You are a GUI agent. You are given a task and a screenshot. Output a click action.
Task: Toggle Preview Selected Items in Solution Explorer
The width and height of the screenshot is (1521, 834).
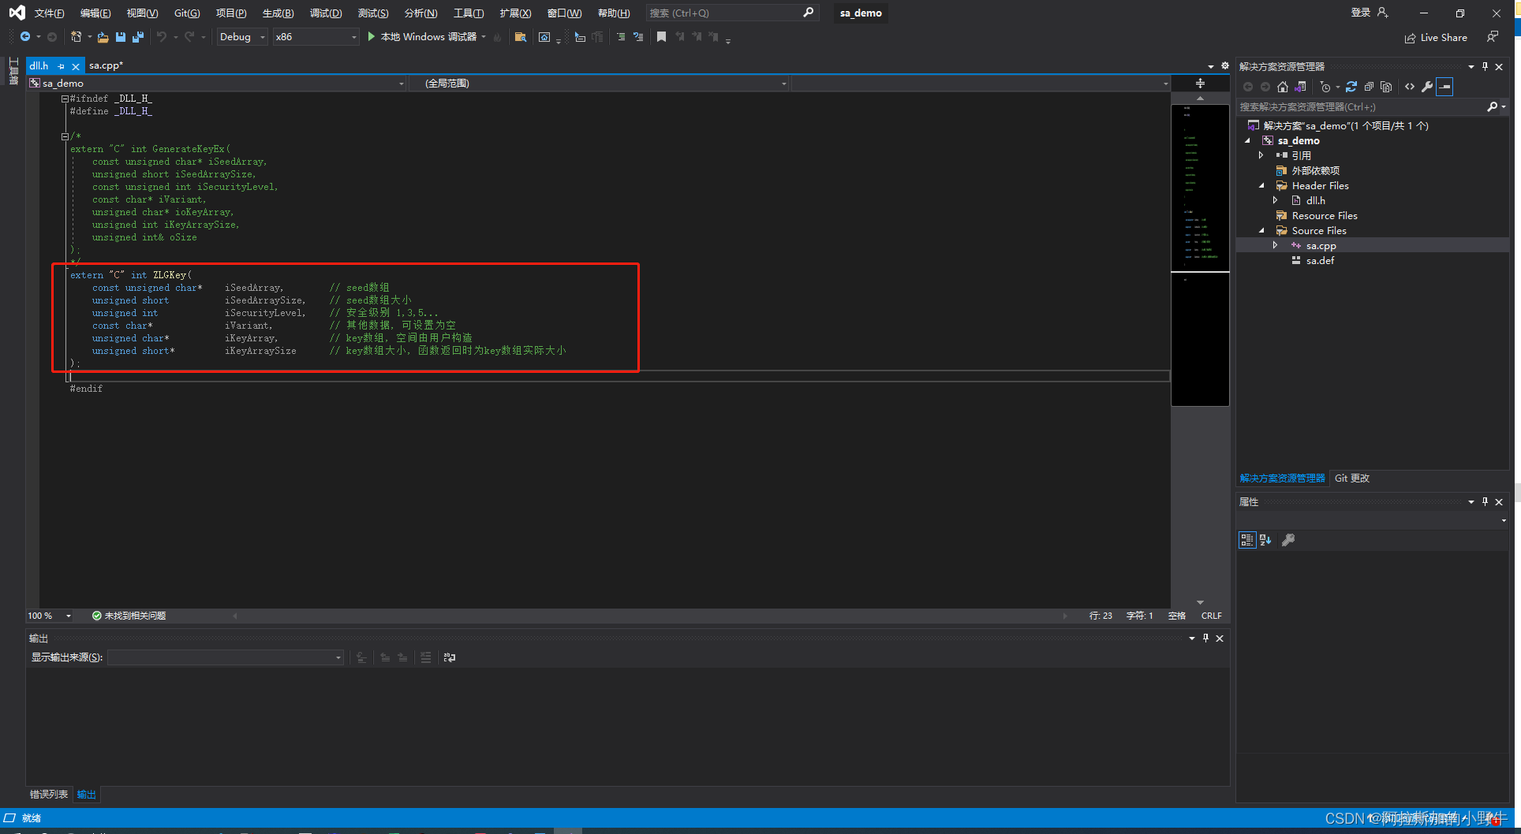(1444, 87)
